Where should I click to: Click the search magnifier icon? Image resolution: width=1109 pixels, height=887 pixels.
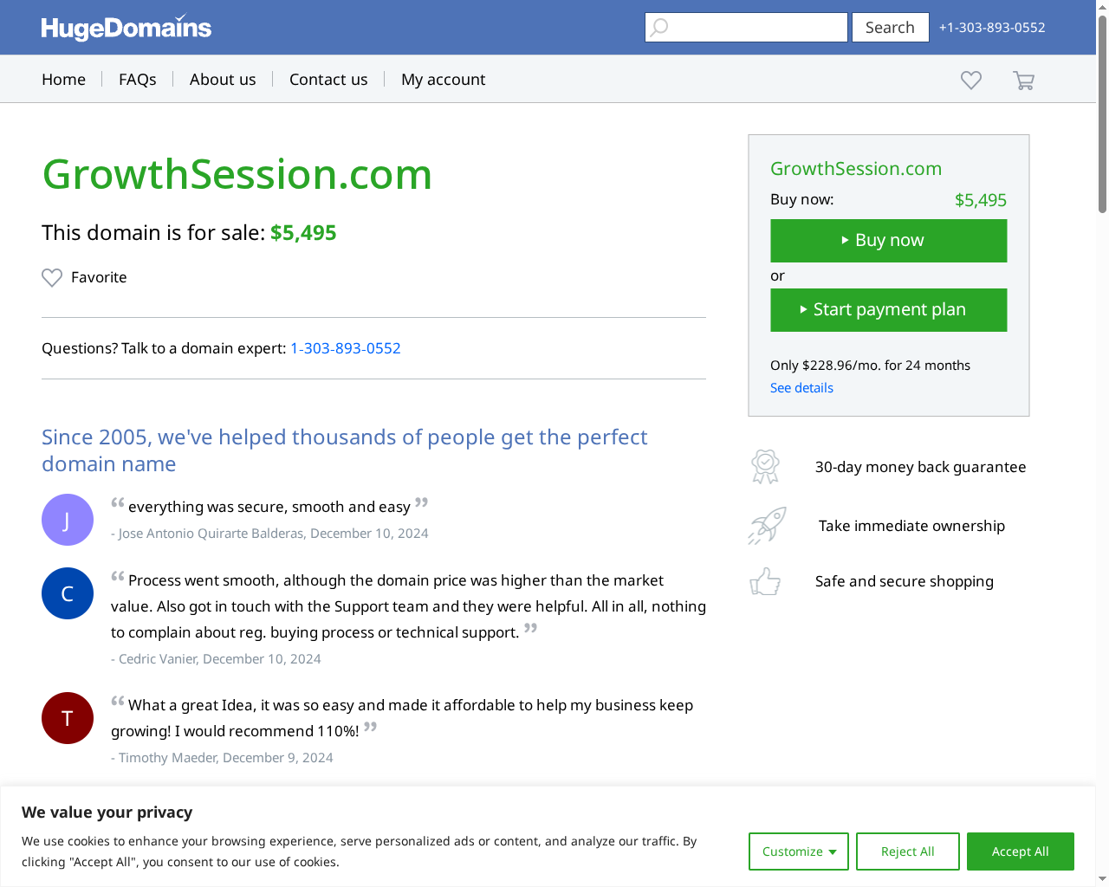(659, 27)
